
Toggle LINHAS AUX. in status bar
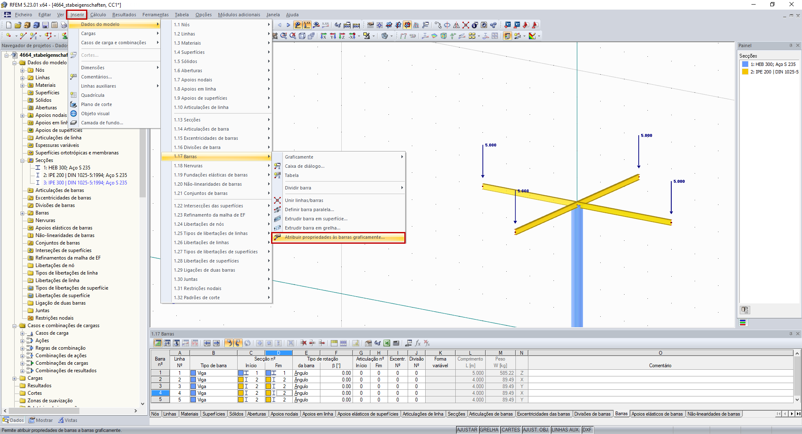[x=566, y=430]
